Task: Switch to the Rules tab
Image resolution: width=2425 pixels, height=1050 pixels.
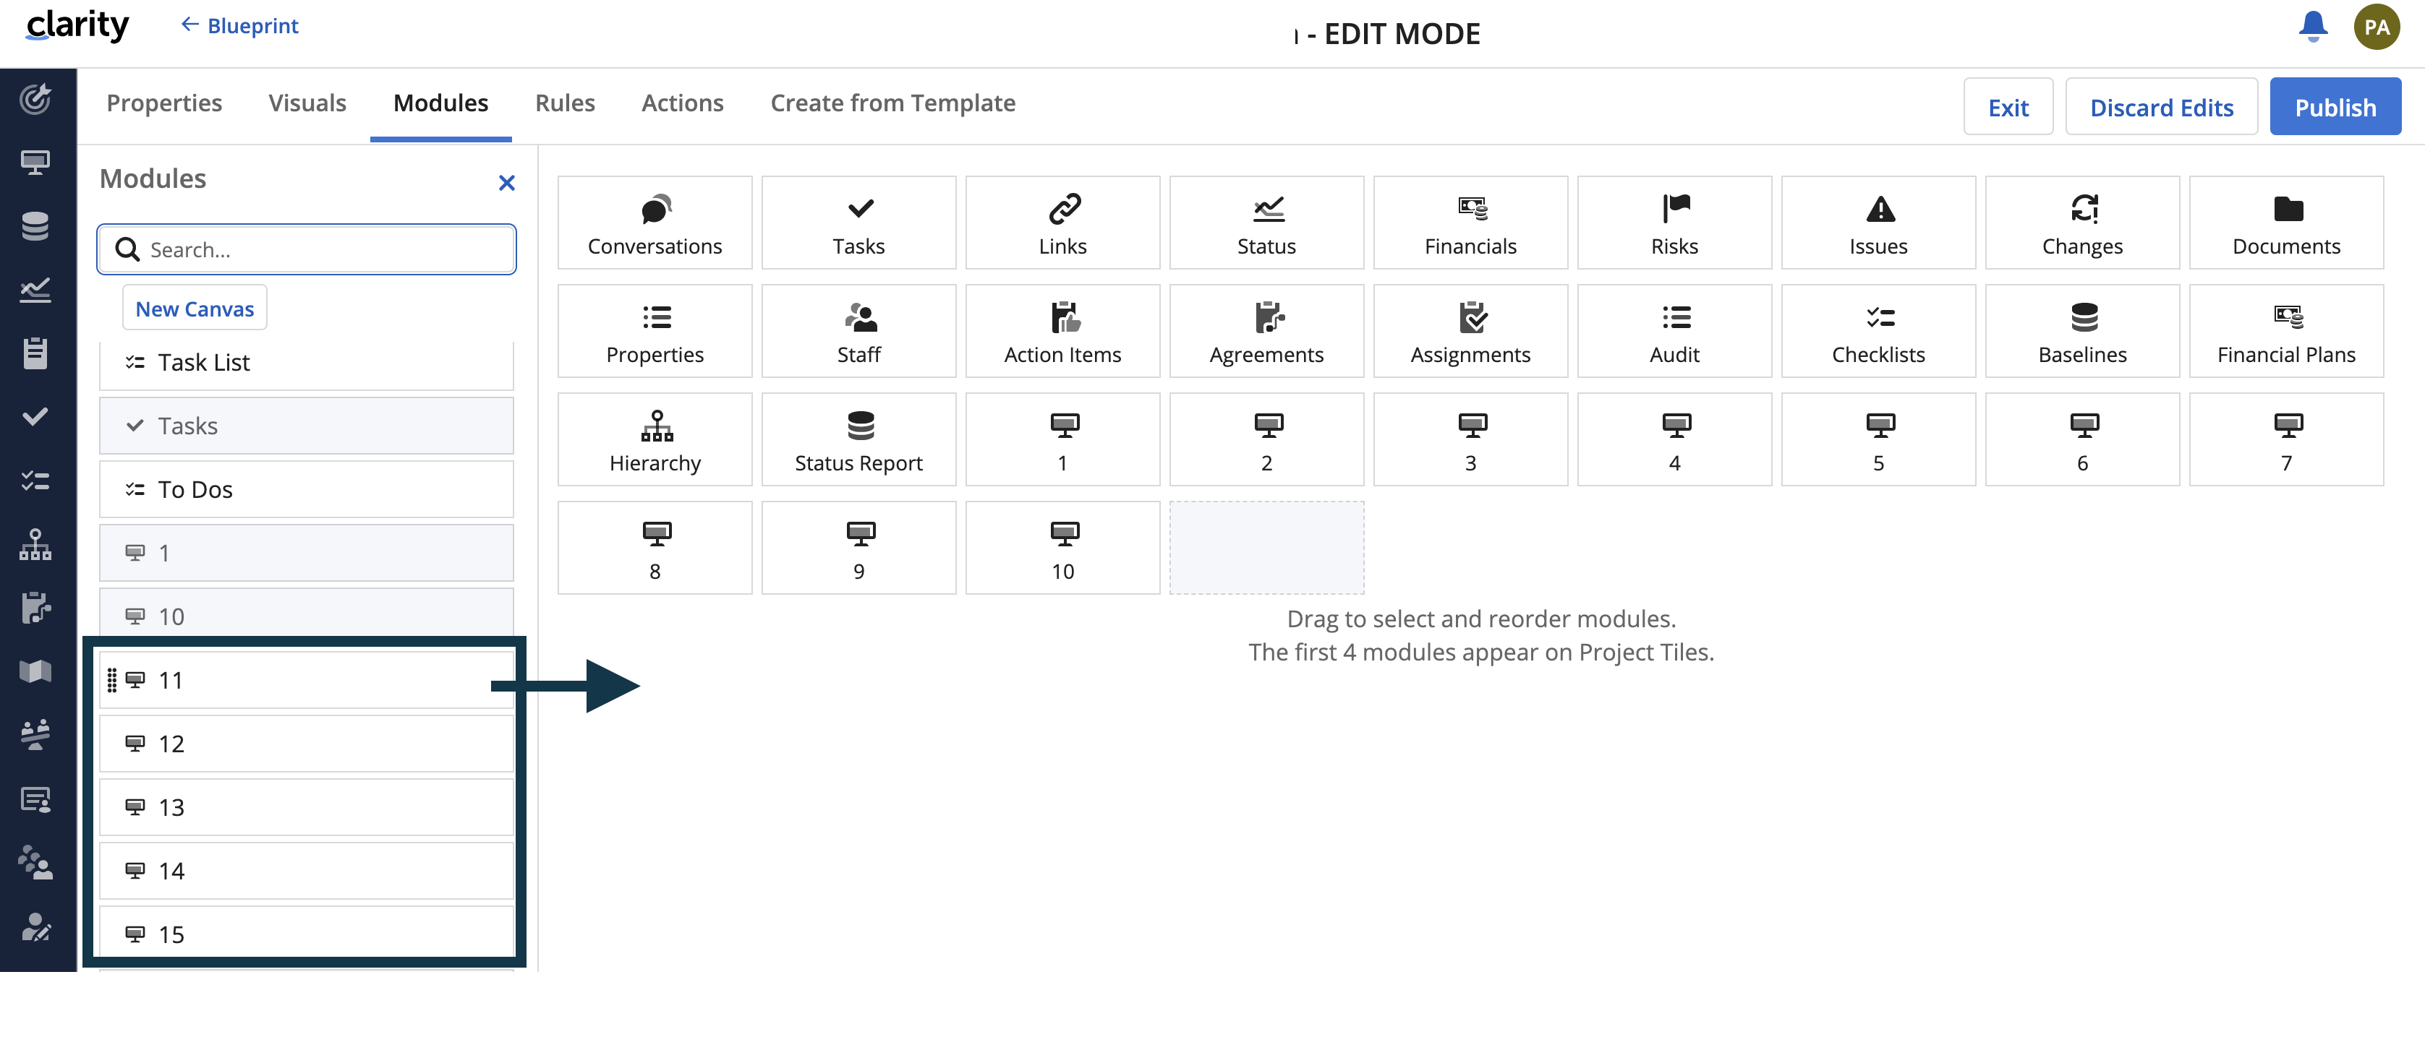Action: [565, 103]
